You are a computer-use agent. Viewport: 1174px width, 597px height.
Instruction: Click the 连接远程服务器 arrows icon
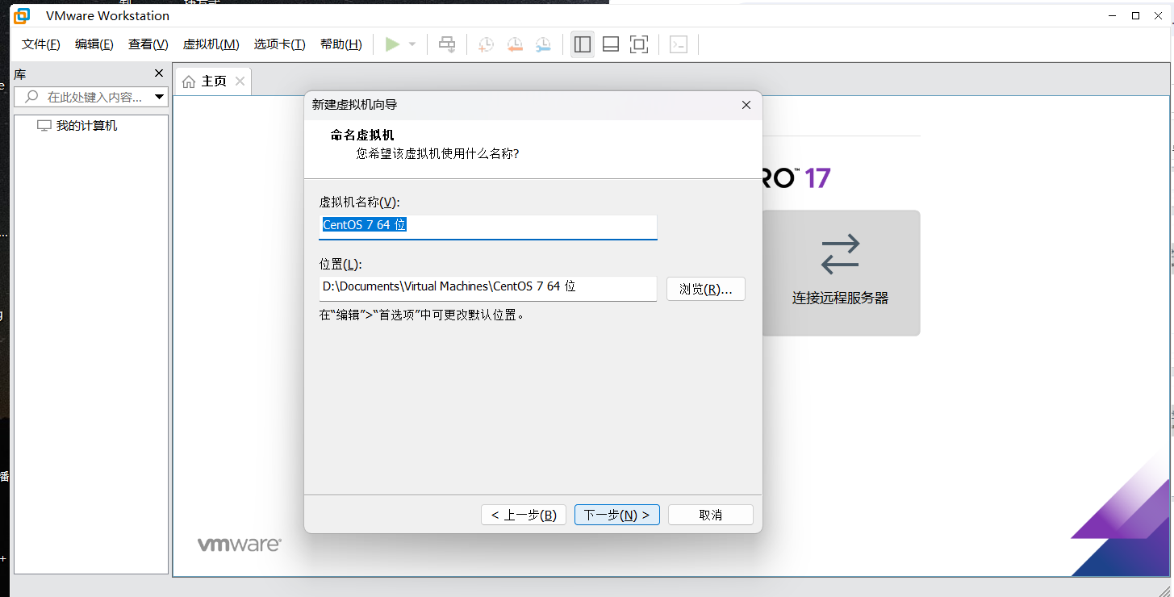(840, 254)
